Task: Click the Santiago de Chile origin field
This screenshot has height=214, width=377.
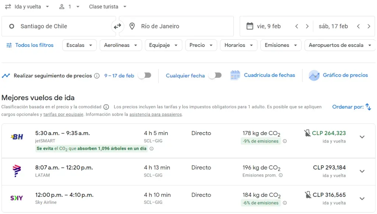Action: [59, 26]
